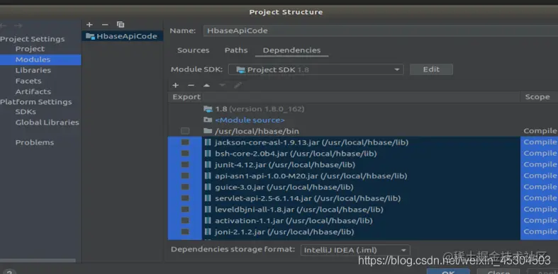Move dependency up with the arrow icon

tap(206, 85)
